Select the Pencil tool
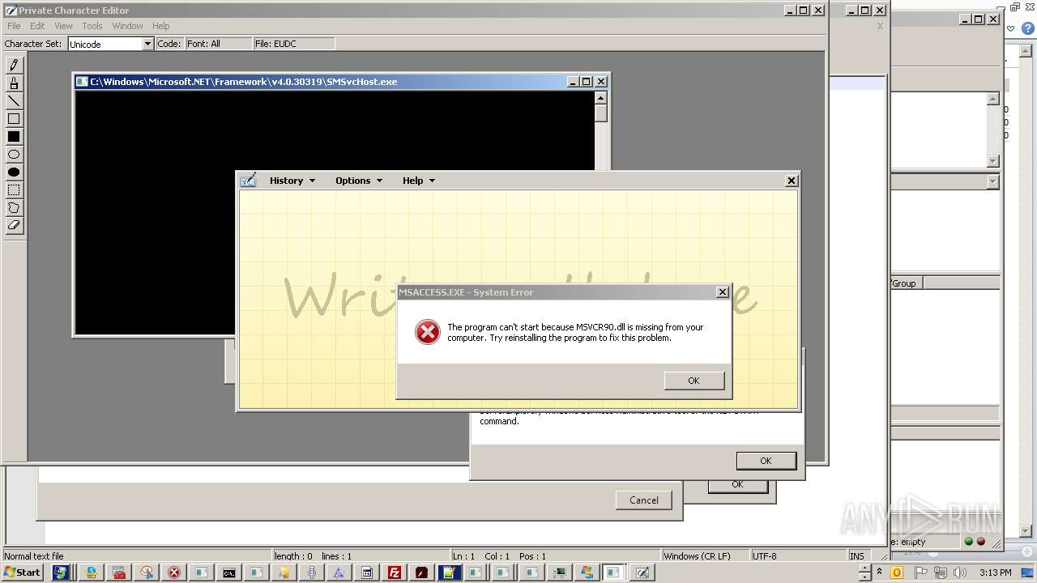Screen dimensions: 1037x583 pyautogui.click(x=14, y=66)
